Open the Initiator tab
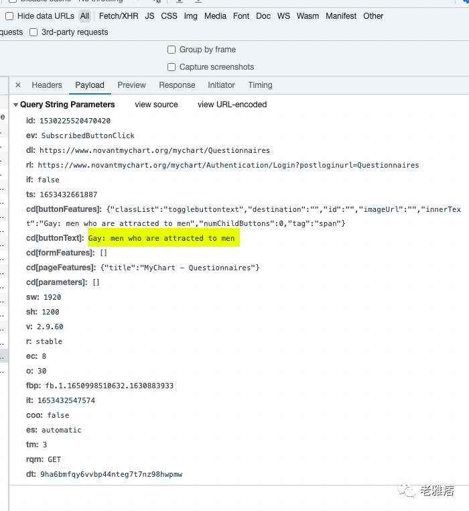469x511 pixels. pyautogui.click(x=221, y=85)
